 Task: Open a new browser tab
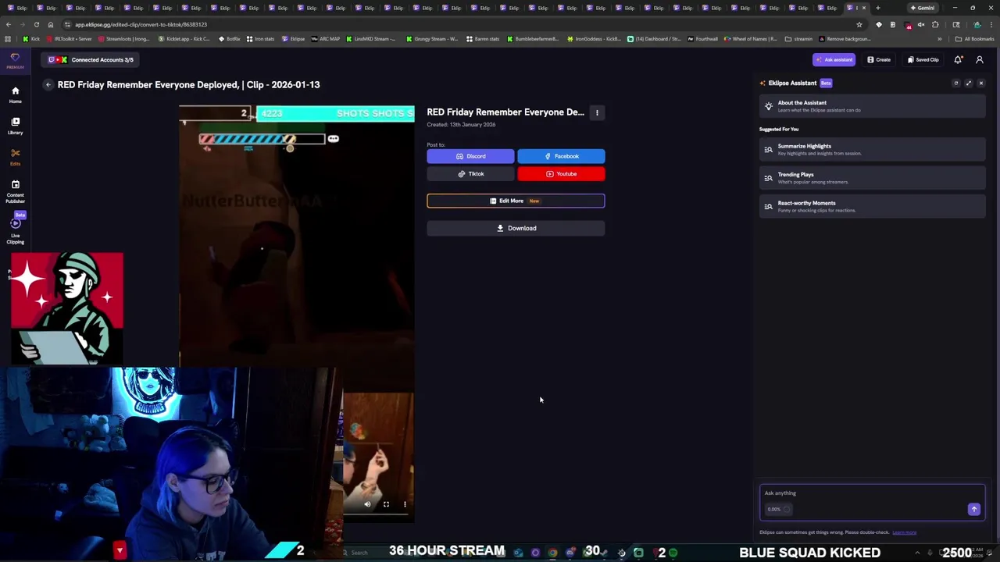pyautogui.click(x=878, y=8)
